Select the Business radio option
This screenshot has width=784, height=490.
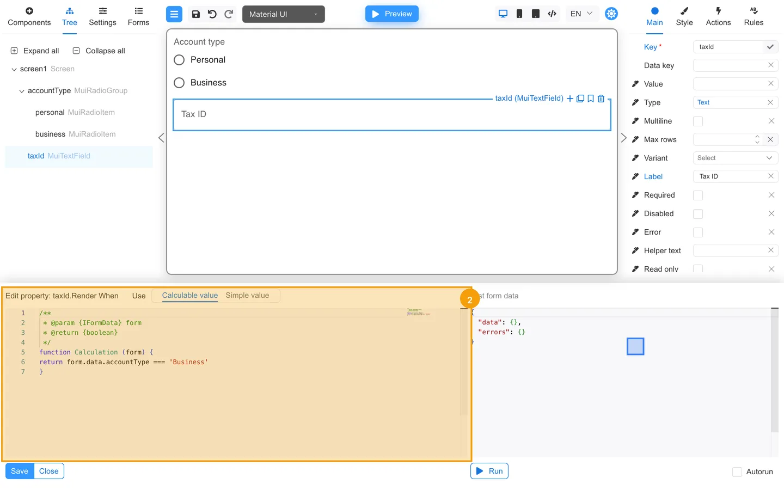tap(179, 83)
